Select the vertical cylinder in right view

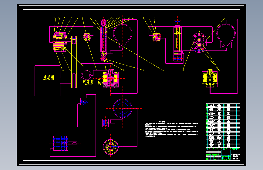tap(177, 40)
